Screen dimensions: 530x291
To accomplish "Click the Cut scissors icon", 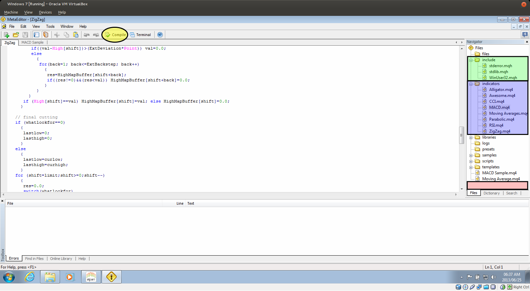I will (57, 35).
